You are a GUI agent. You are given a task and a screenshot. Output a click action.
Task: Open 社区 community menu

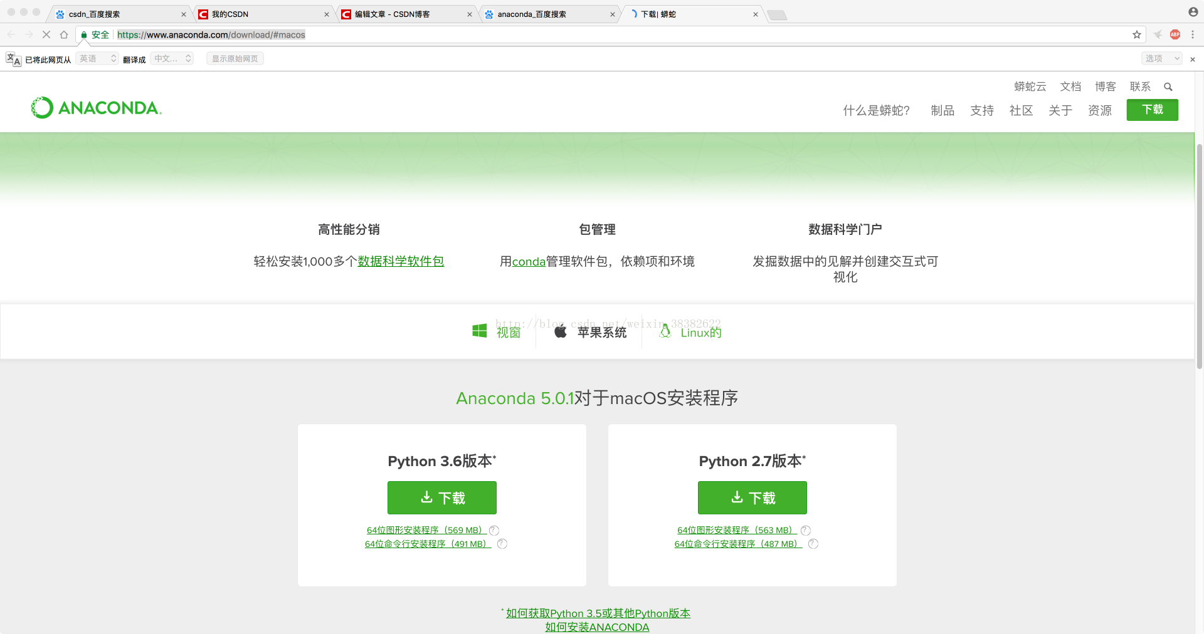click(x=1021, y=110)
